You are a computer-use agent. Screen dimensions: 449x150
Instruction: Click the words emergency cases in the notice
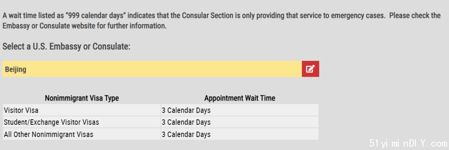tap(358, 15)
